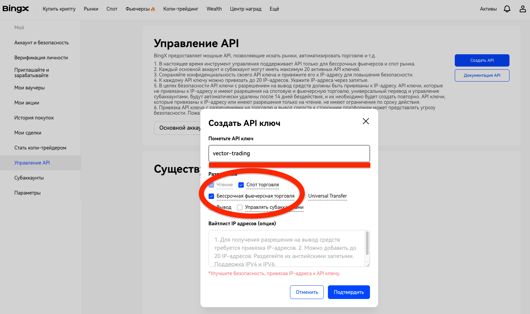This screenshot has width=530, height=314.
Task: Open Мои сделки in sidebar
Action: pos(28,133)
